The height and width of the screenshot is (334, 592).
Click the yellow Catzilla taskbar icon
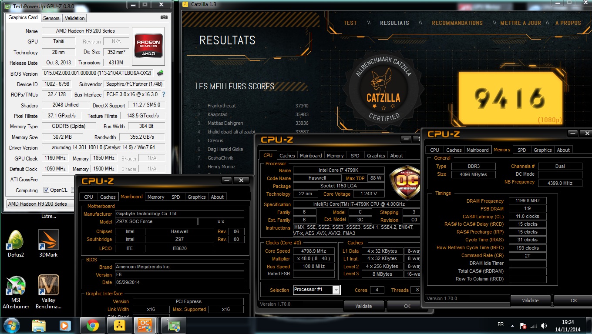119,325
